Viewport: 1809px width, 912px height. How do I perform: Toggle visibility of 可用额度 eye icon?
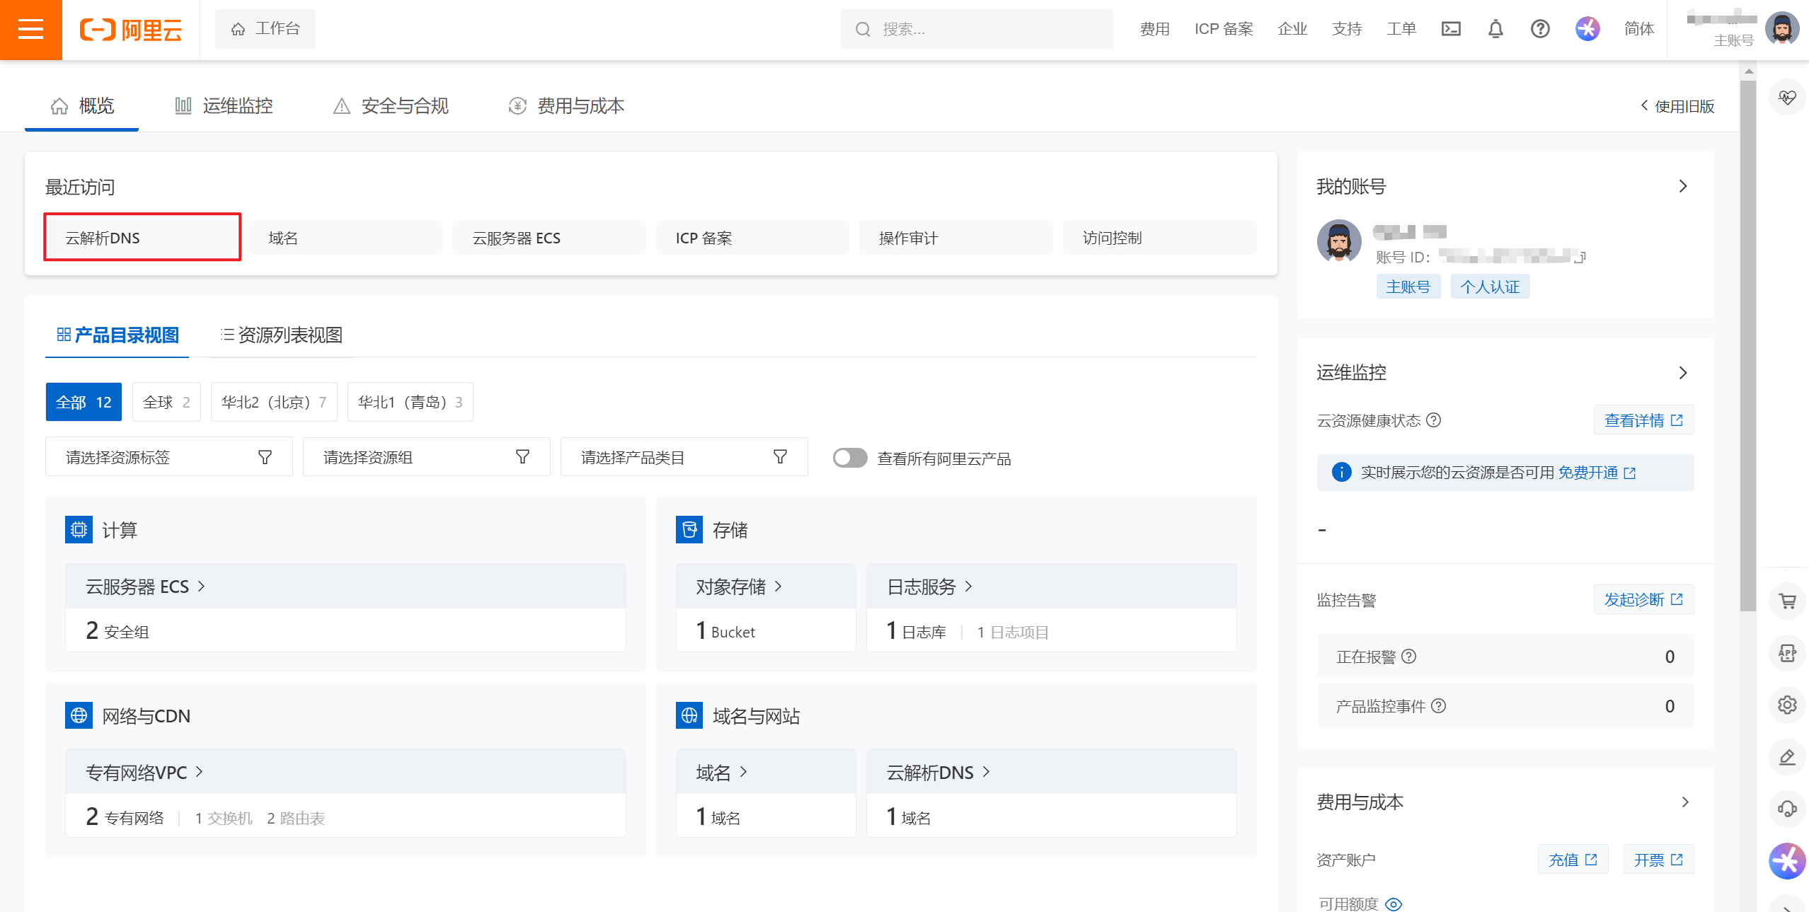click(1394, 904)
